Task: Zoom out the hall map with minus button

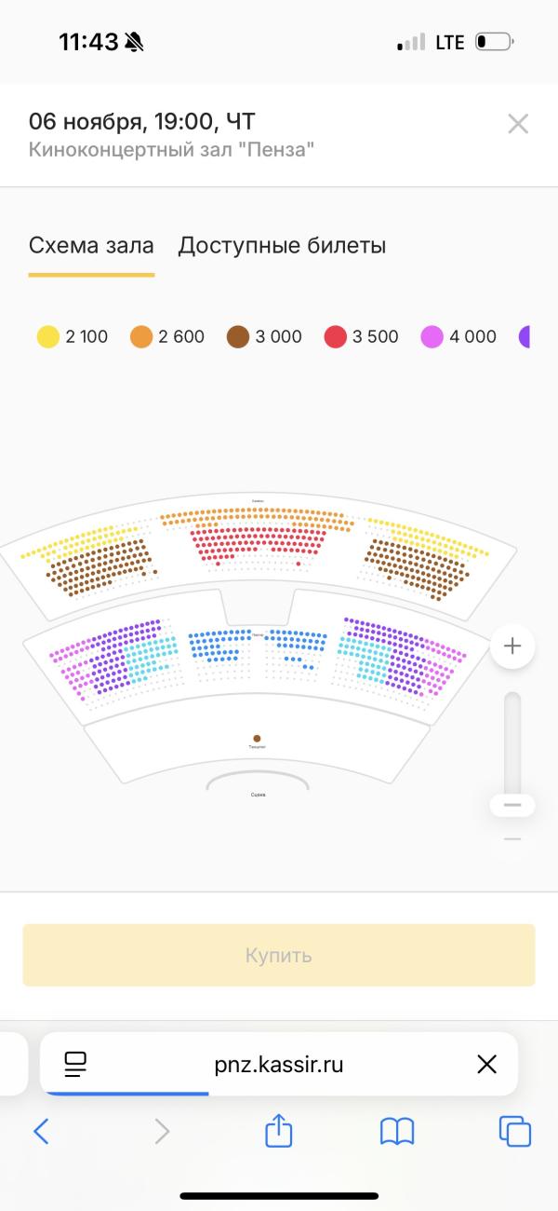Action: (512, 805)
